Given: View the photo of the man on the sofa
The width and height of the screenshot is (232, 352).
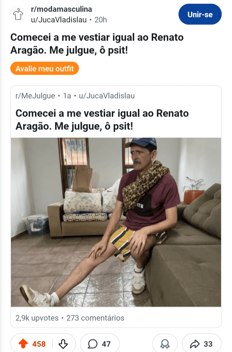Looking at the screenshot, I should click(116, 222).
